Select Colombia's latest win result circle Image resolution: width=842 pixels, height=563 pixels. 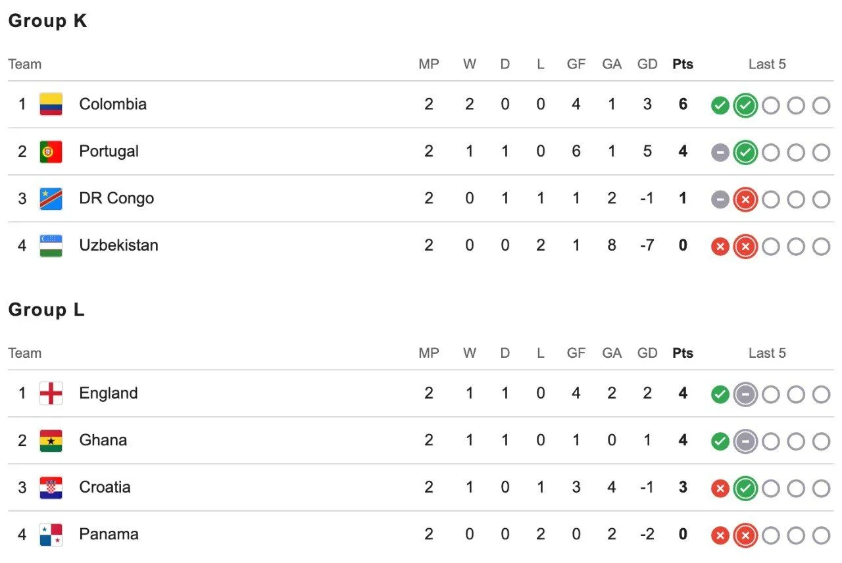pos(745,105)
